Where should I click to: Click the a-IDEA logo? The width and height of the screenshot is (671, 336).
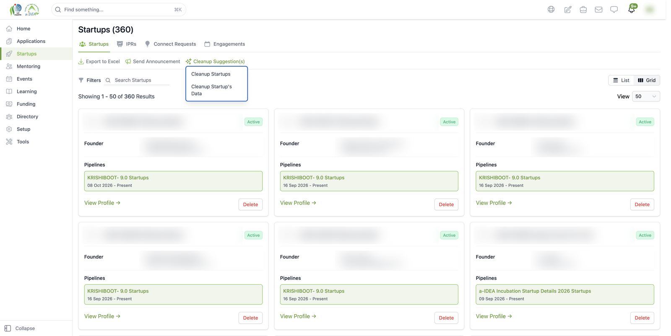pos(32,9)
